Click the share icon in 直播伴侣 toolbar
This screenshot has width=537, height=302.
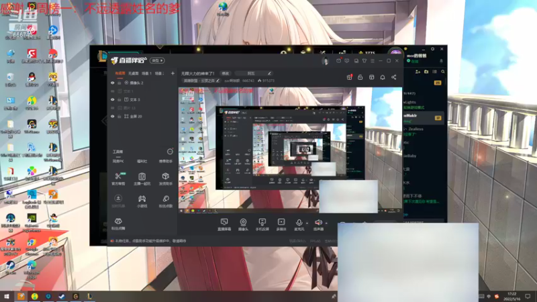[x=394, y=77]
